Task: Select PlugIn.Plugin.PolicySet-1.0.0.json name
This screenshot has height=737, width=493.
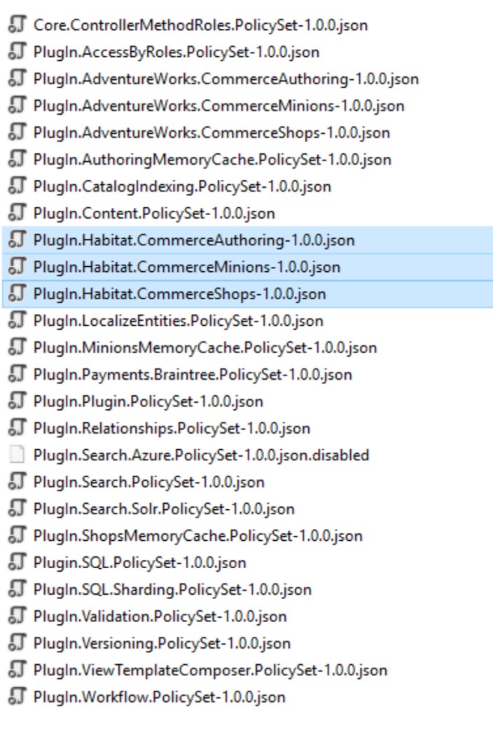Action: coord(148,401)
